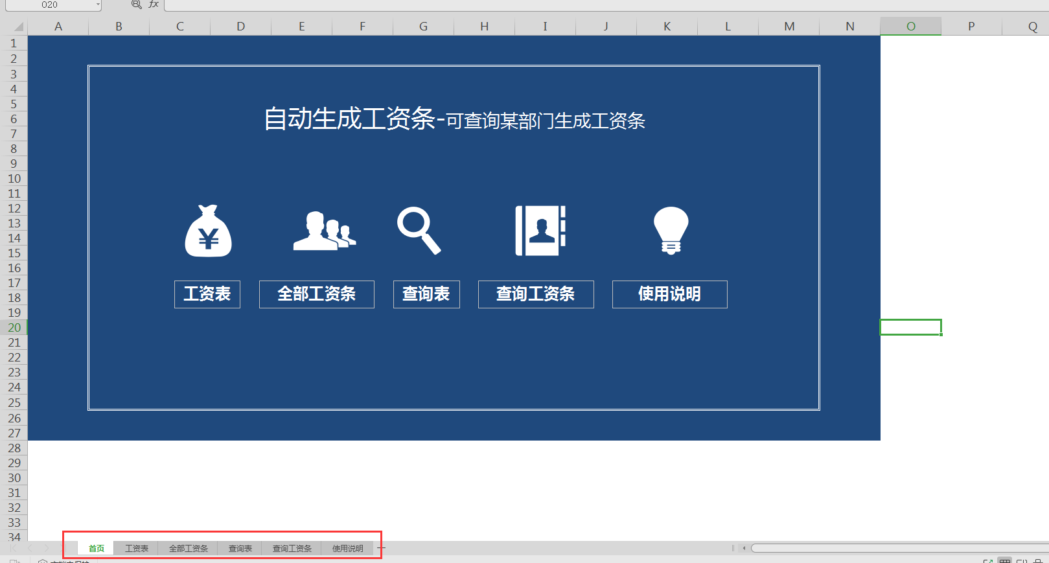1049x563 pixels.
Task: Click inside the formula bar input
Action: (x=606, y=5)
